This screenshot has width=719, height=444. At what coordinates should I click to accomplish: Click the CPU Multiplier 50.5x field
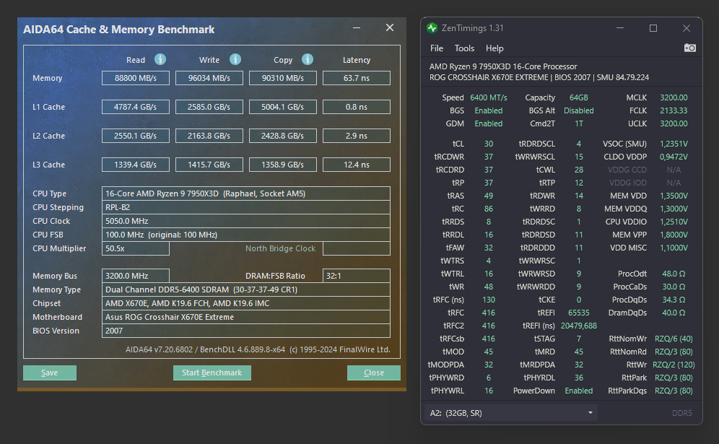pos(136,248)
